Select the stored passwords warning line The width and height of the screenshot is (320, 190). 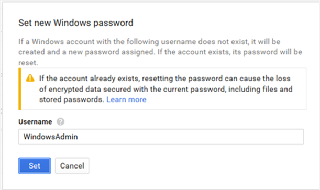point(93,99)
